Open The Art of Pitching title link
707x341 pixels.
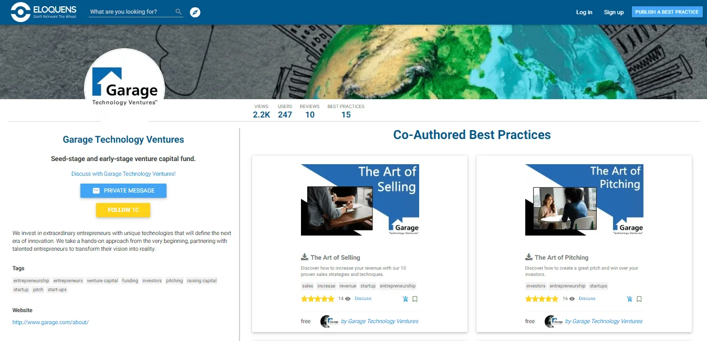(x=562, y=258)
